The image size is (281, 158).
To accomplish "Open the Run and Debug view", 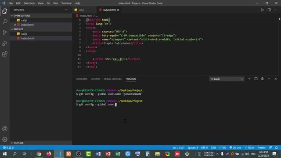I will coord(5,43).
